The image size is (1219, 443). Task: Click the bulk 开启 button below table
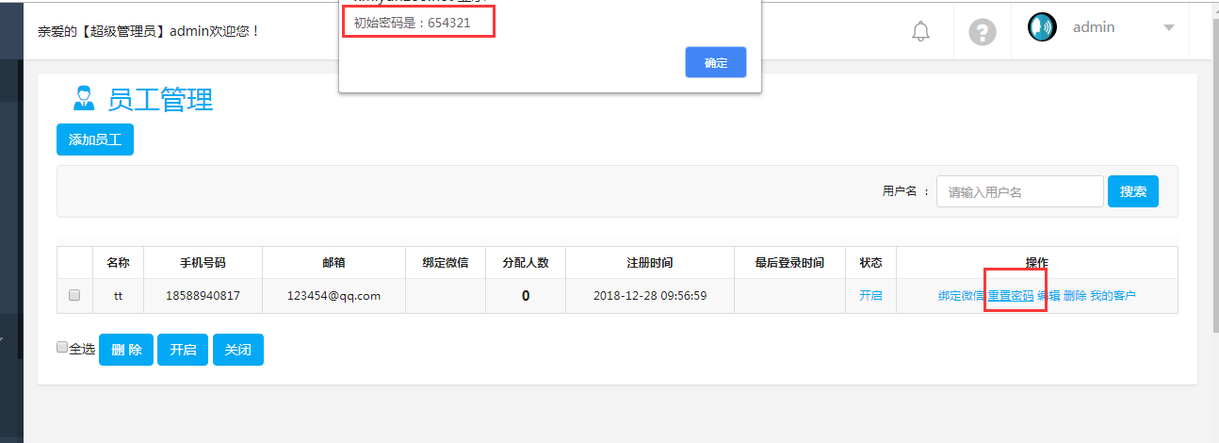point(183,350)
